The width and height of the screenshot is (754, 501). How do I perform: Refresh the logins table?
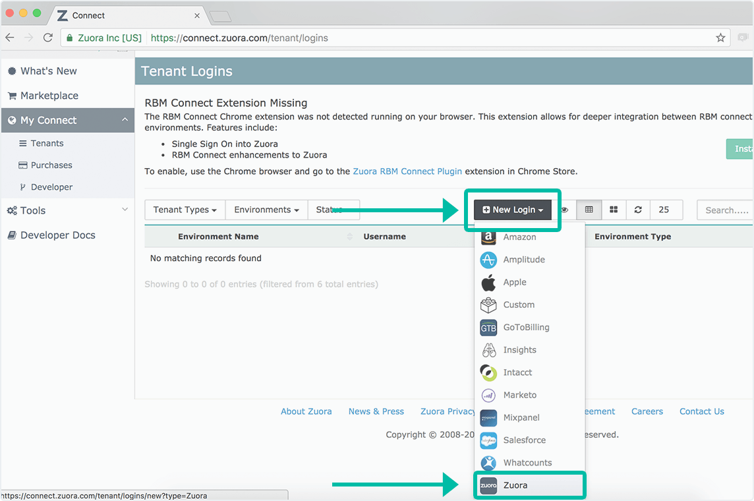(x=638, y=210)
